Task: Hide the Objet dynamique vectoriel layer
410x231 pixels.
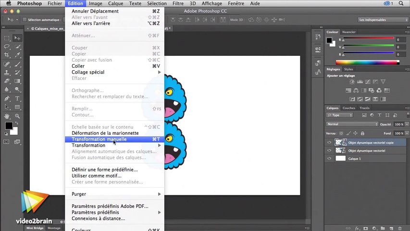Action: coord(329,150)
